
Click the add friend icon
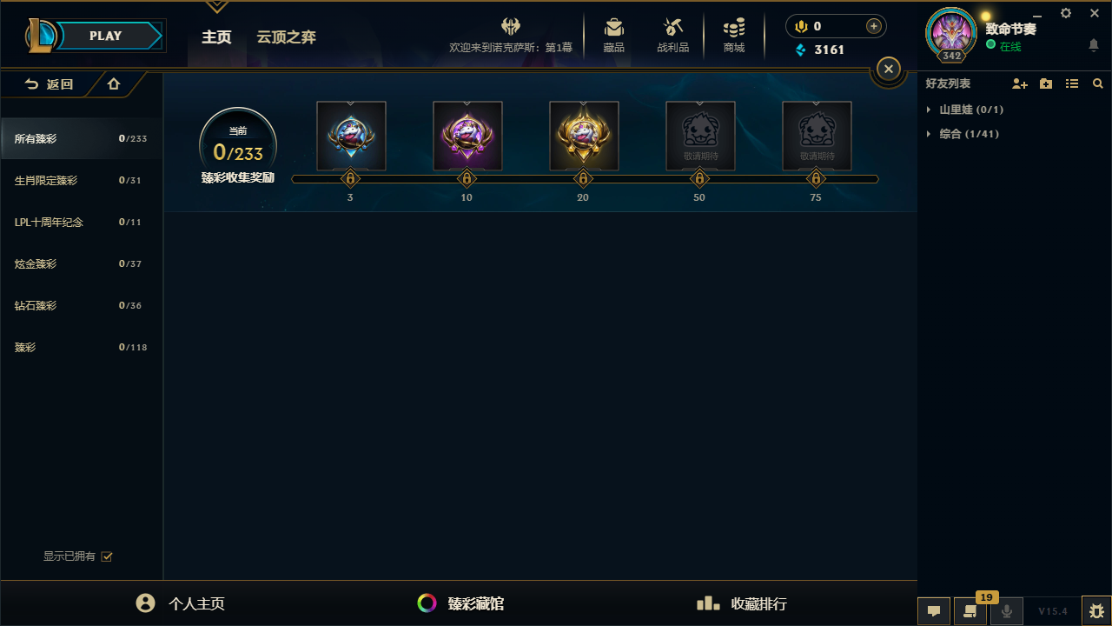pyautogui.click(x=1020, y=83)
